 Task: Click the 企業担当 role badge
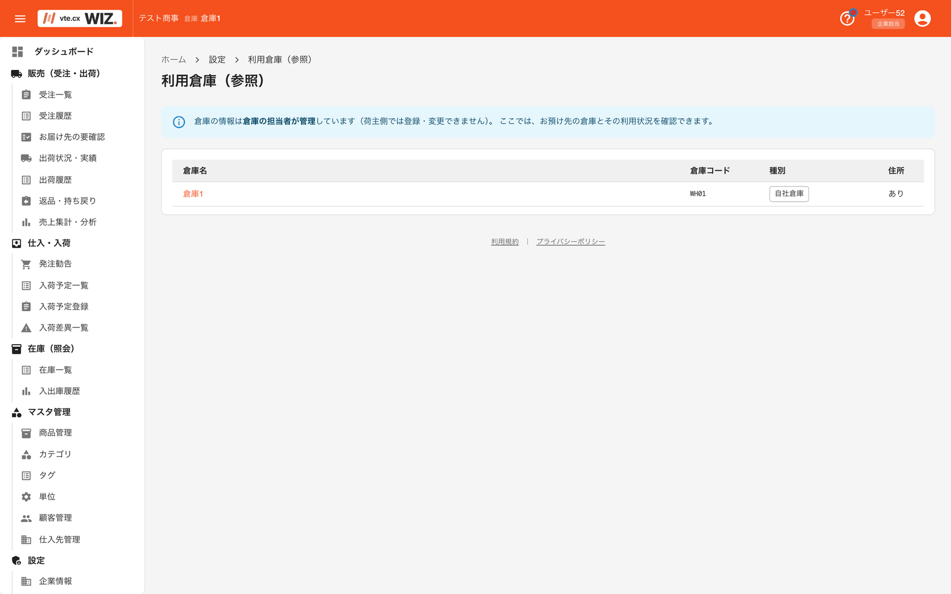coord(888,24)
